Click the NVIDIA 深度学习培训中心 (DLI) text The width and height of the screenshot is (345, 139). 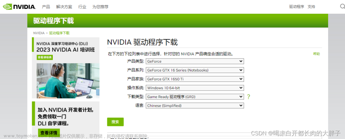[62, 43]
